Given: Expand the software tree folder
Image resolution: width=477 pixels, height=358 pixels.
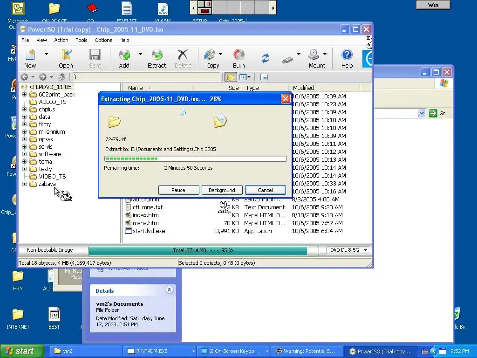Looking at the screenshot, I should click(x=25, y=154).
